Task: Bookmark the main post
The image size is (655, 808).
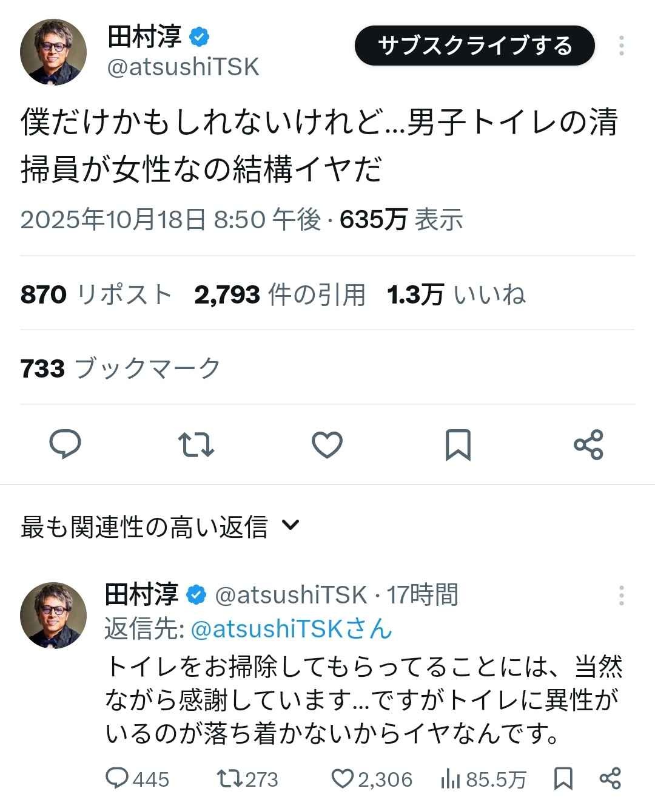Action: pyautogui.click(x=458, y=444)
